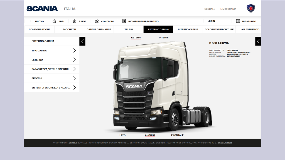Click the Condividi share icon
Screen dimensions: 285x160
(97, 21)
